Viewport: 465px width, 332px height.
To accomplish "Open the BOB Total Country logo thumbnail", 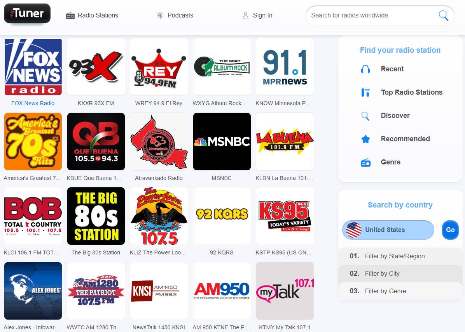I will click(x=33, y=216).
